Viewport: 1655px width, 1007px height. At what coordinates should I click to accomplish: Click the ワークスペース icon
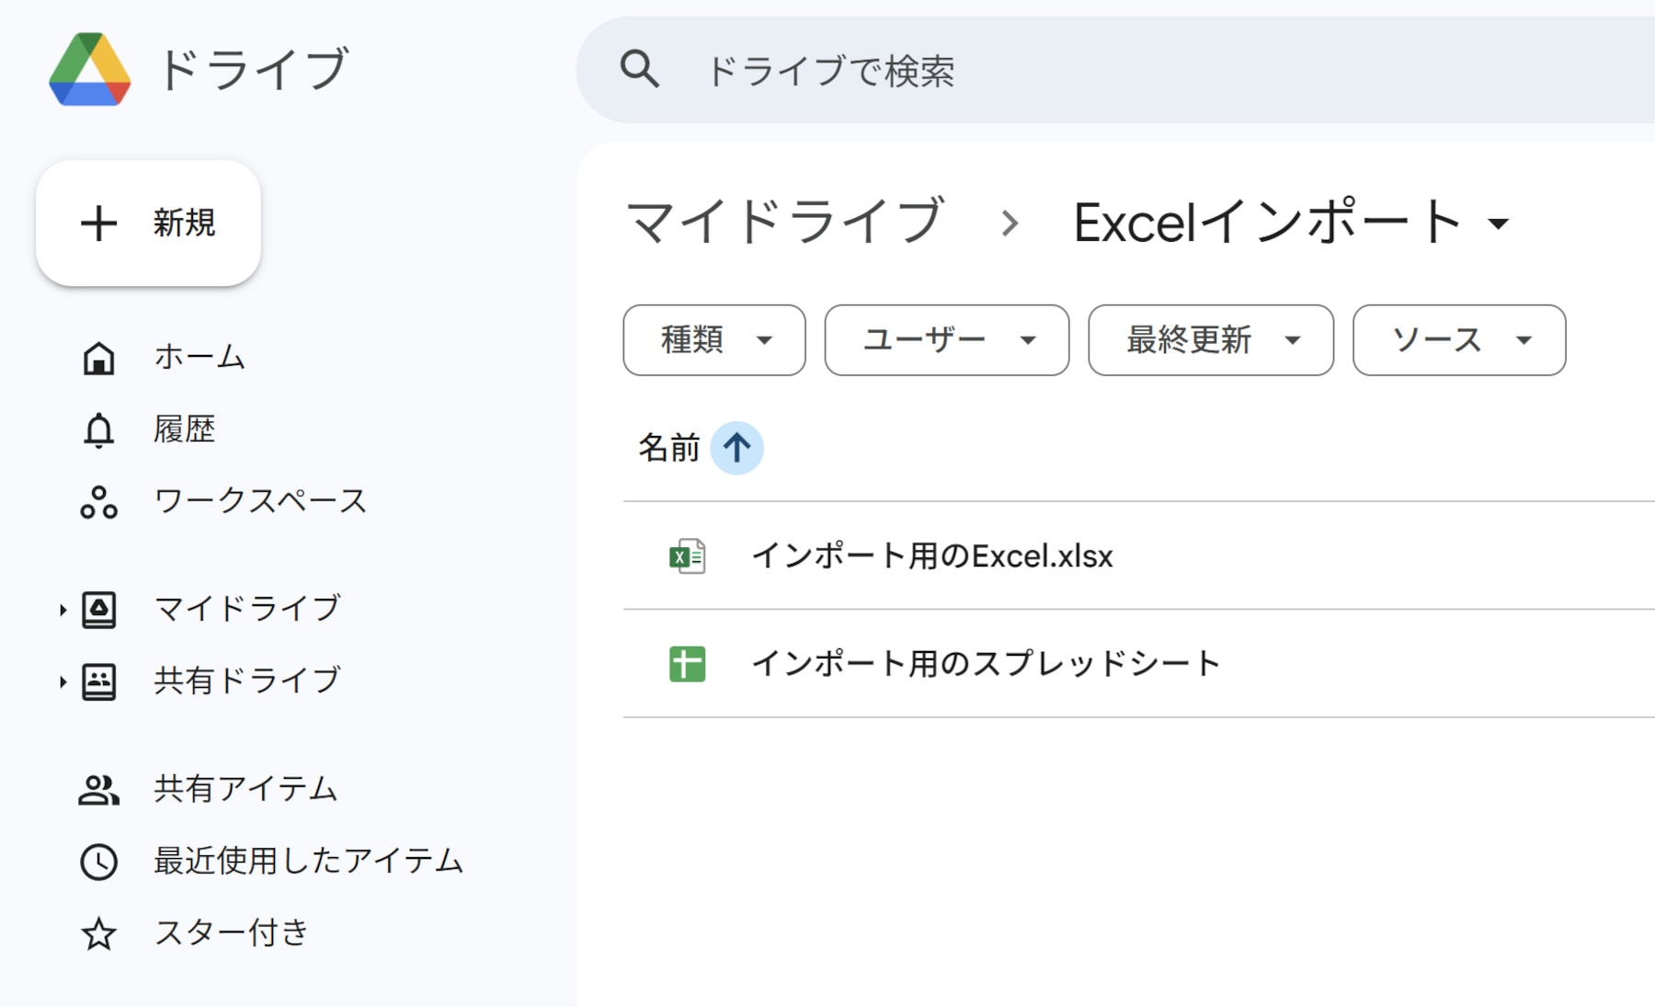click(98, 502)
